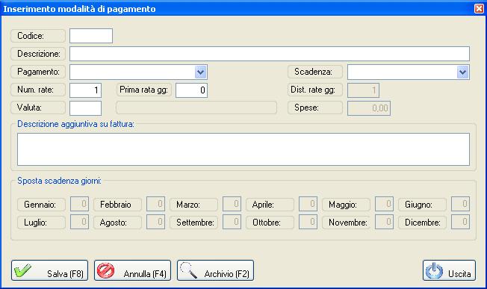Click the Marzo: label
This screenshot has height=289, width=487.
[x=188, y=205]
